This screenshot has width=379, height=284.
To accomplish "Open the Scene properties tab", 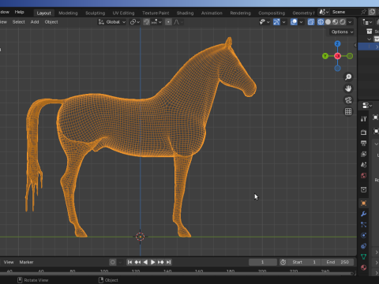I will (364, 165).
